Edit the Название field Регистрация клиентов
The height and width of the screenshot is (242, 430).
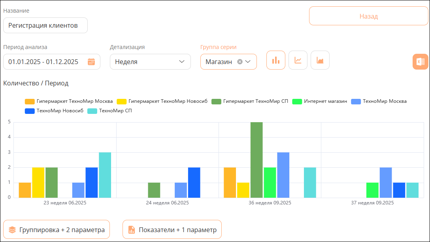(45, 25)
